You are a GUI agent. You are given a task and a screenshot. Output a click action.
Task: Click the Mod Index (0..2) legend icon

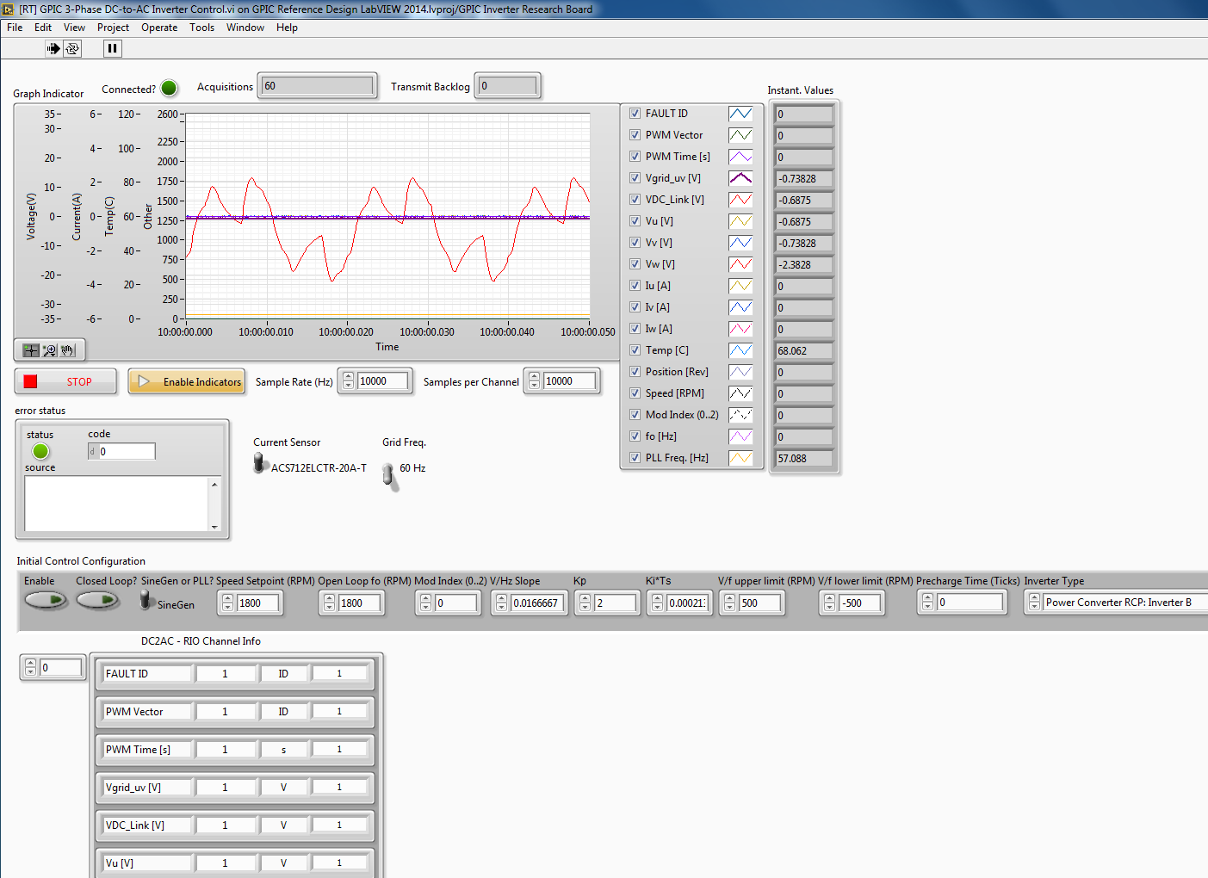click(740, 415)
